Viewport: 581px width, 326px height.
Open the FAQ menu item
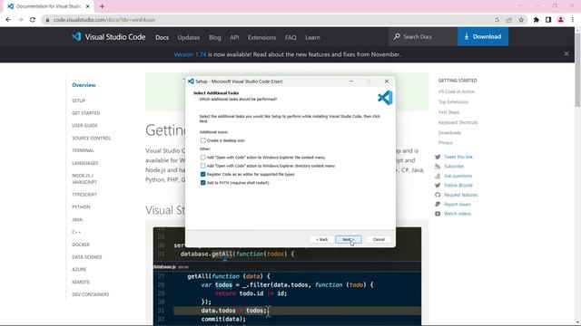290,37
